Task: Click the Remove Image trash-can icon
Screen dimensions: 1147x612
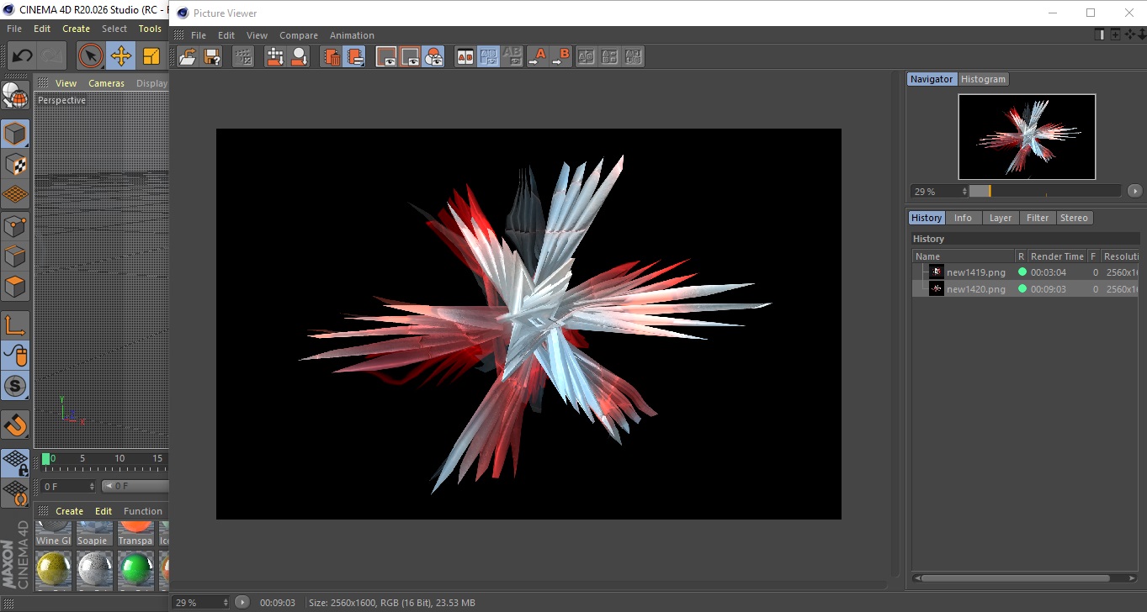Action: (x=332, y=56)
